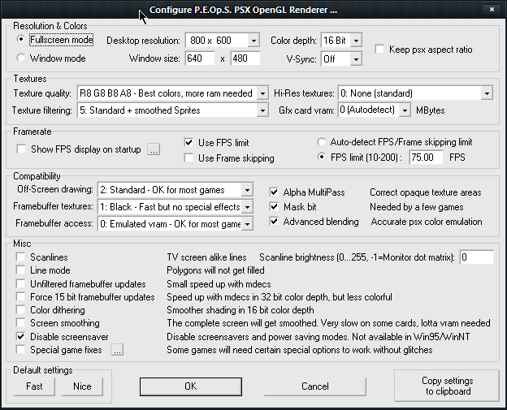This screenshot has width=507, height=410.
Task: Select Window mode radio button
Action: (21, 58)
